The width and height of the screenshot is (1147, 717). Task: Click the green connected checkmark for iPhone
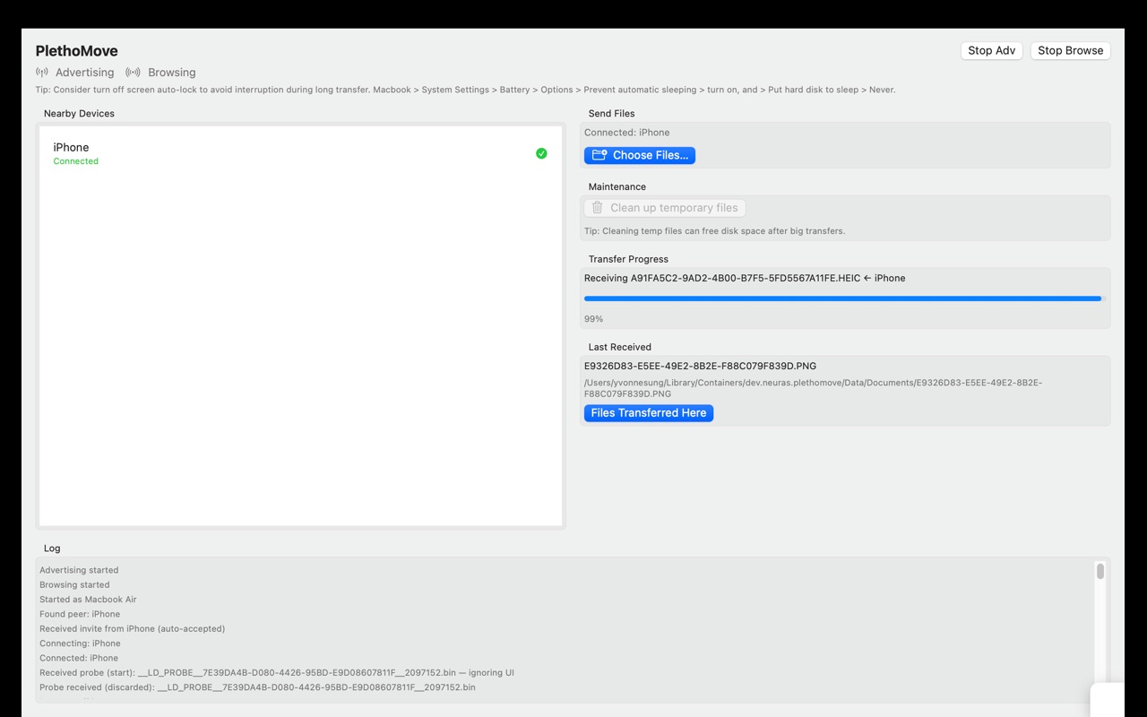541,153
